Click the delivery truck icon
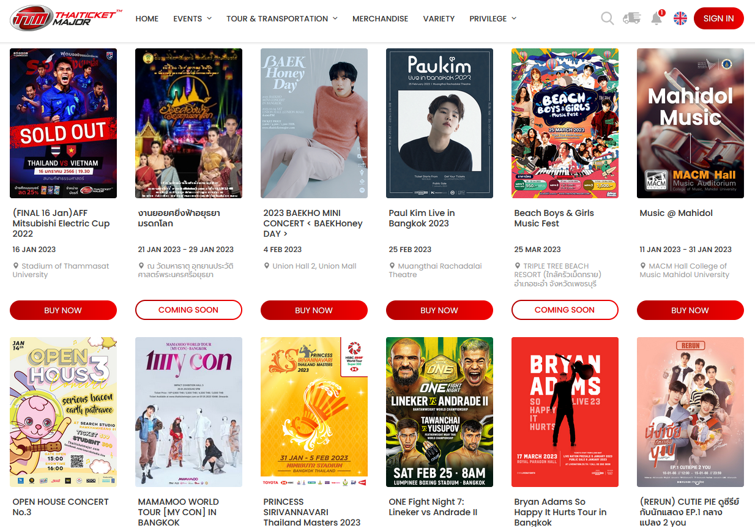Image resolution: width=755 pixels, height=528 pixels. coord(631,18)
